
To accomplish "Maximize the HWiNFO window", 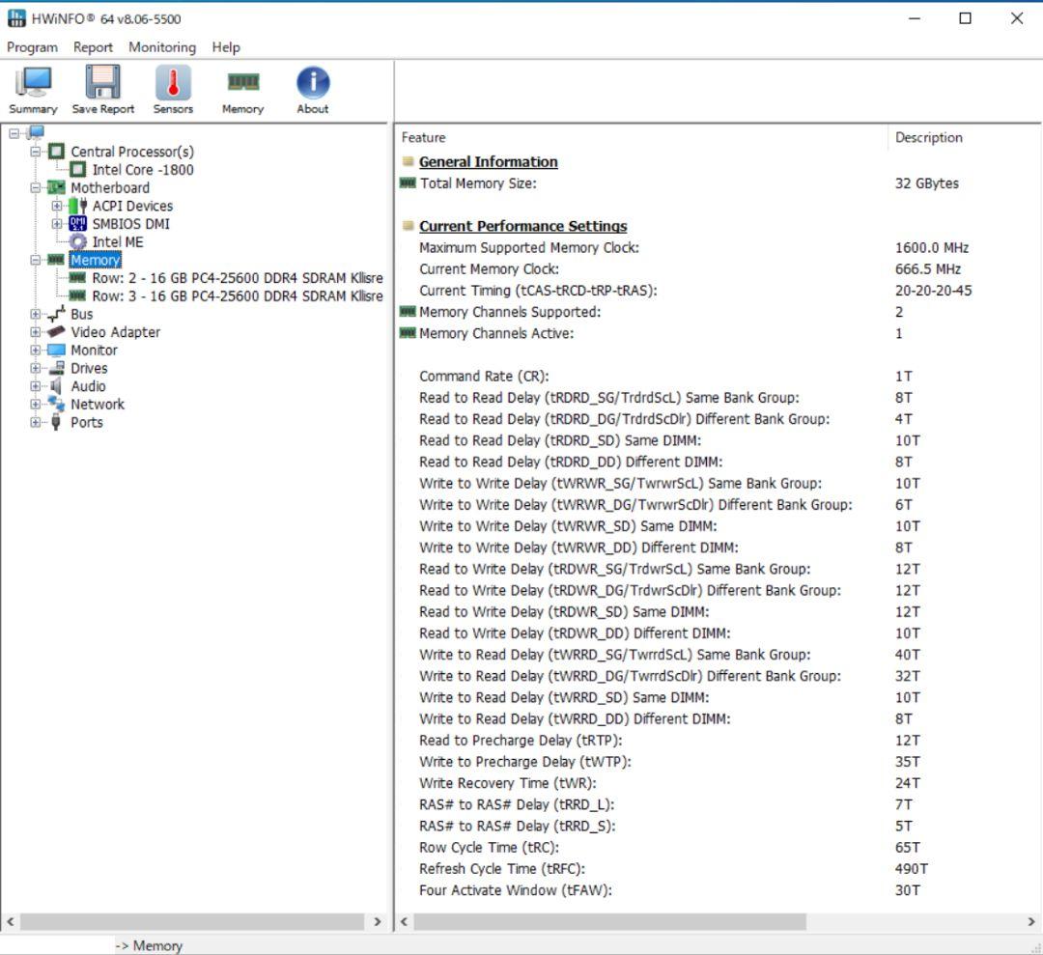I will pos(965,18).
